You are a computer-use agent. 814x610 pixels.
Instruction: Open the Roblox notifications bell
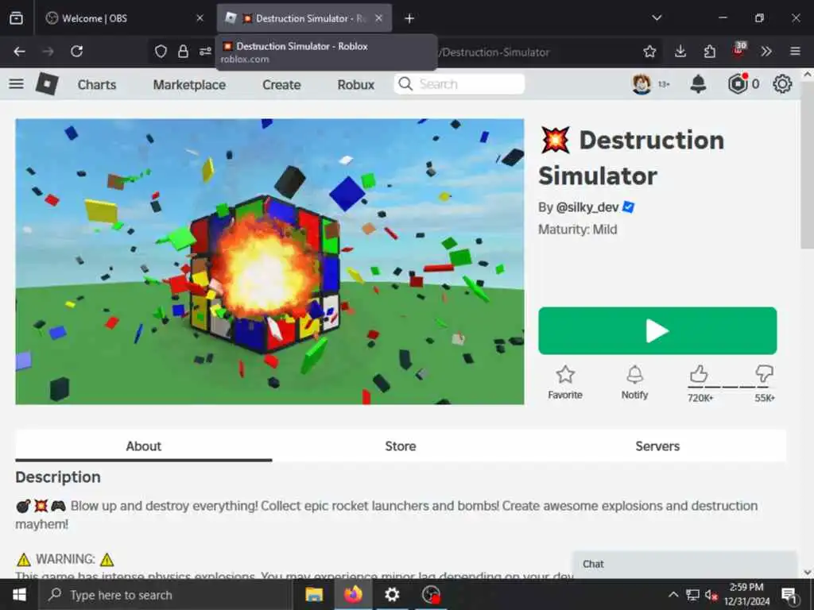pos(698,83)
